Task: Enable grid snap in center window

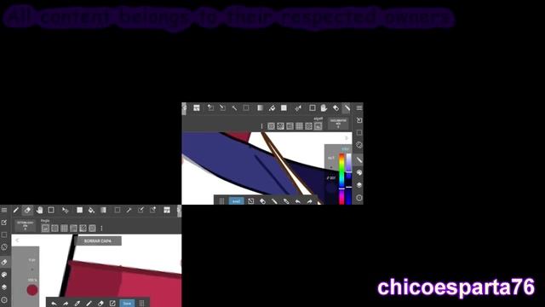Action: (299, 126)
